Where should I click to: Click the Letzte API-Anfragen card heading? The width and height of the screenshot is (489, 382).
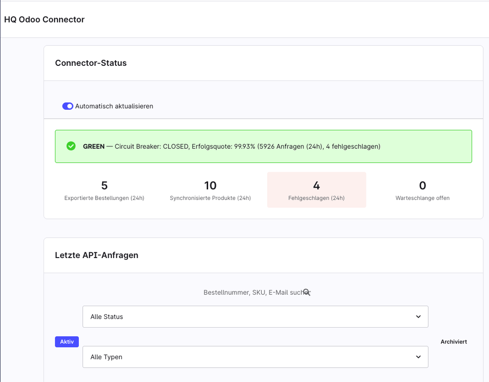(96, 255)
